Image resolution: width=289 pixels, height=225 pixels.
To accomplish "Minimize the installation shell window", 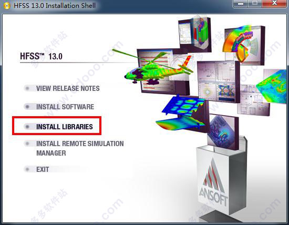I will click(x=241, y=3).
